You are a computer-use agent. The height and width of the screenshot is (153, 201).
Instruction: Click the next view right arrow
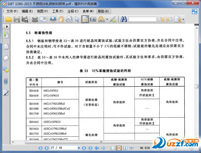tap(103, 148)
